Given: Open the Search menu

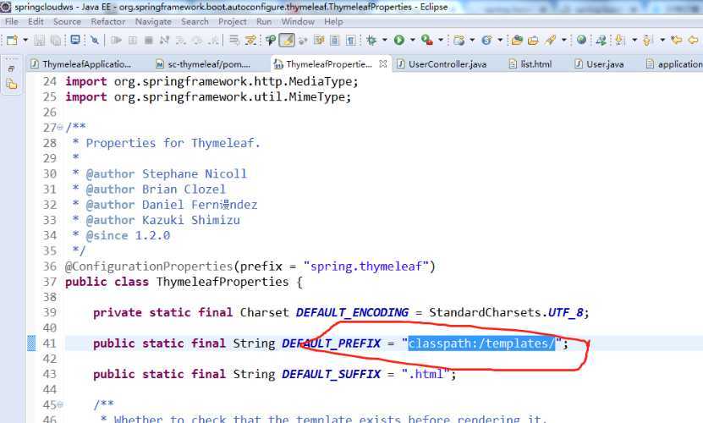Looking at the screenshot, I should pos(195,21).
